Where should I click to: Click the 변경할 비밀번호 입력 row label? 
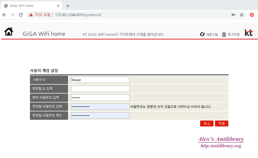click(47, 106)
